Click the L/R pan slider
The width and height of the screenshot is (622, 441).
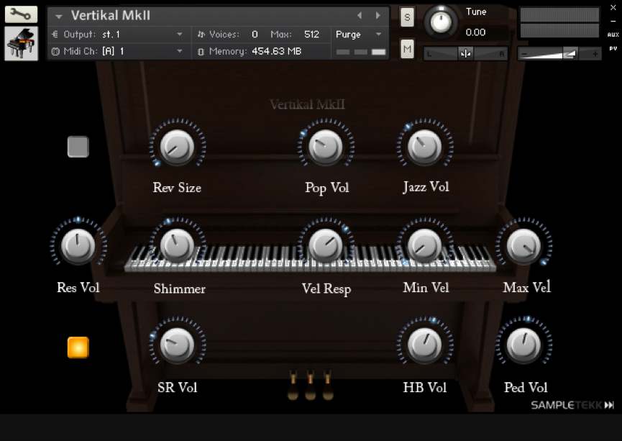click(465, 53)
